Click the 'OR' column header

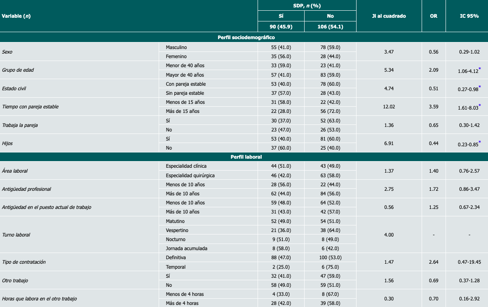tap(433, 16)
